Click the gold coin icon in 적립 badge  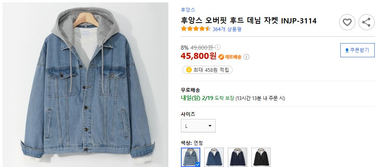189,70
